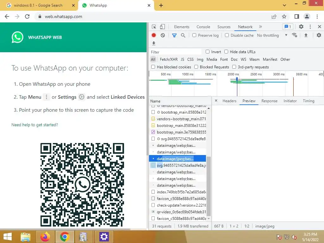Enable Preserve log checkbox
Screen dimensions: 324x243
point(194,35)
